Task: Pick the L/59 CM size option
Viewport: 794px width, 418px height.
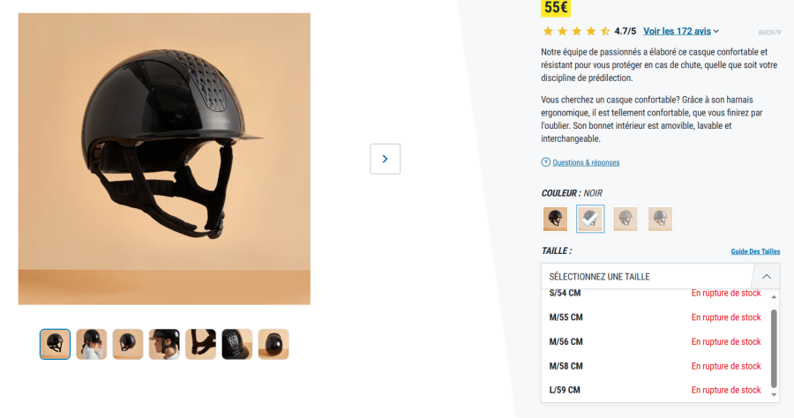Action: point(655,390)
